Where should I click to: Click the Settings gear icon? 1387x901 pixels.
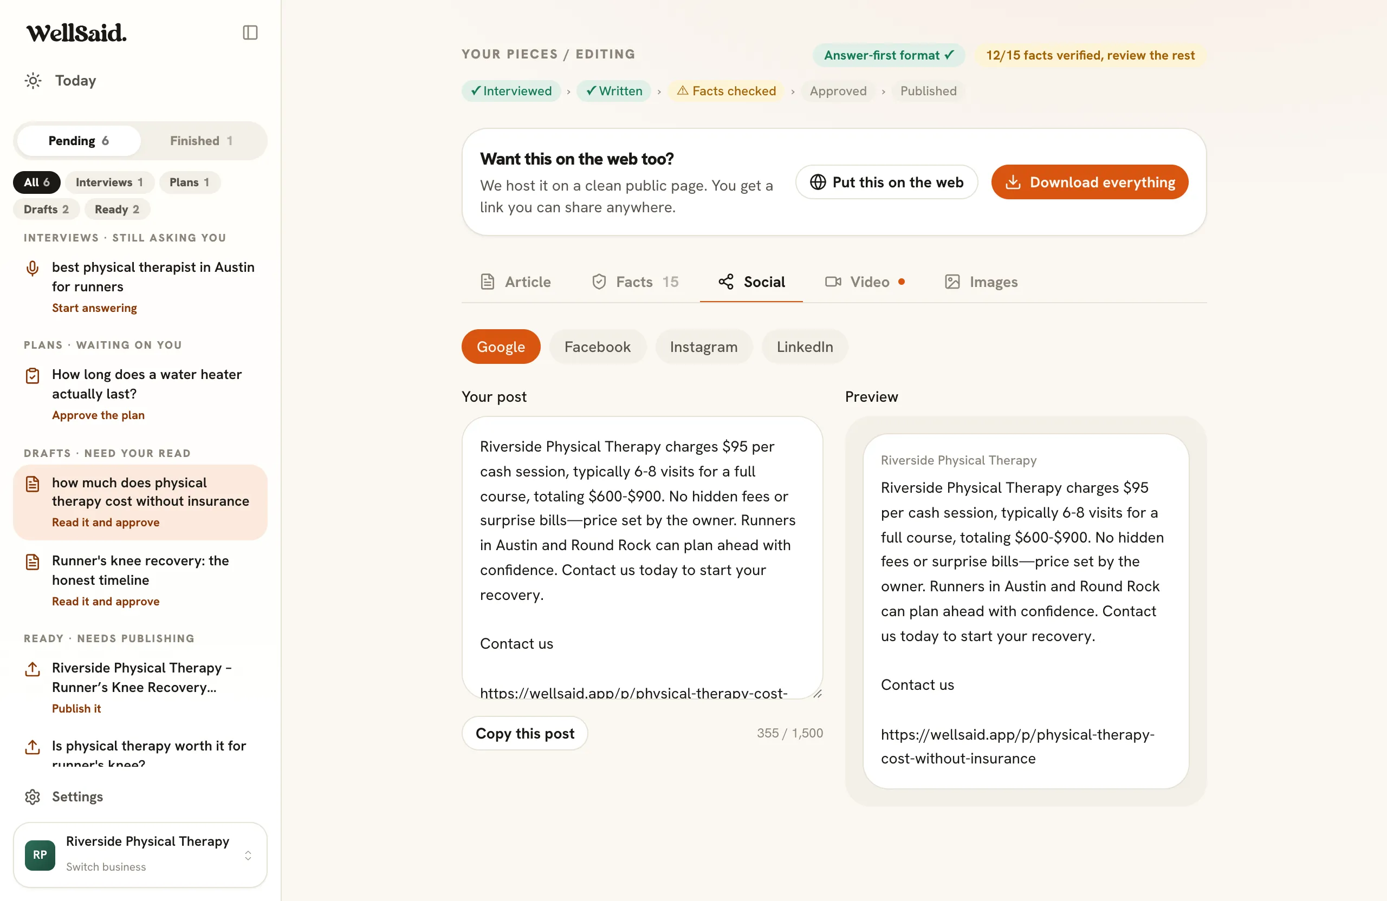point(33,796)
